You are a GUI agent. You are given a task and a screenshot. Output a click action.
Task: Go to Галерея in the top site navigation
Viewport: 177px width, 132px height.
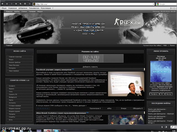32,12
